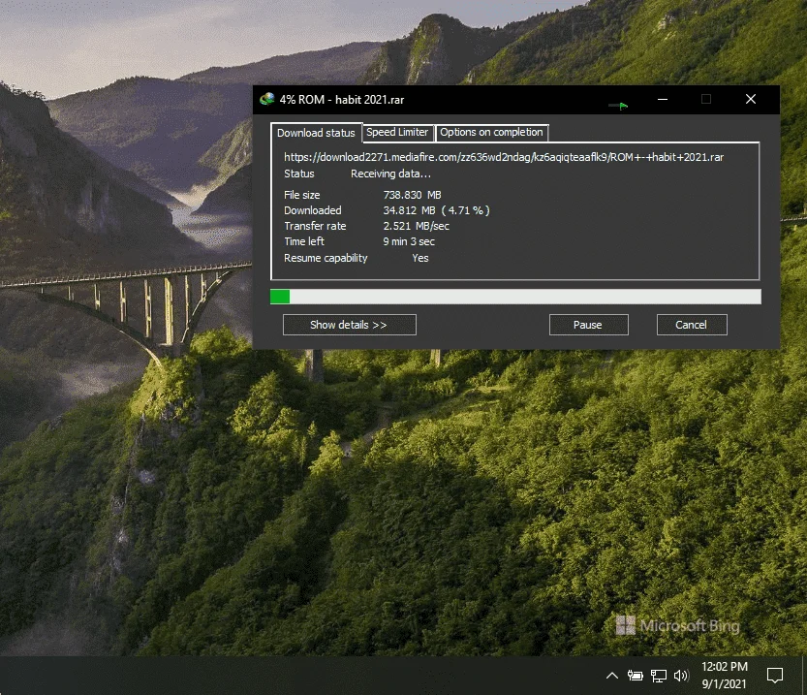Click the Receiving data status text
Image resolution: width=807 pixels, height=695 pixels.
coord(390,174)
